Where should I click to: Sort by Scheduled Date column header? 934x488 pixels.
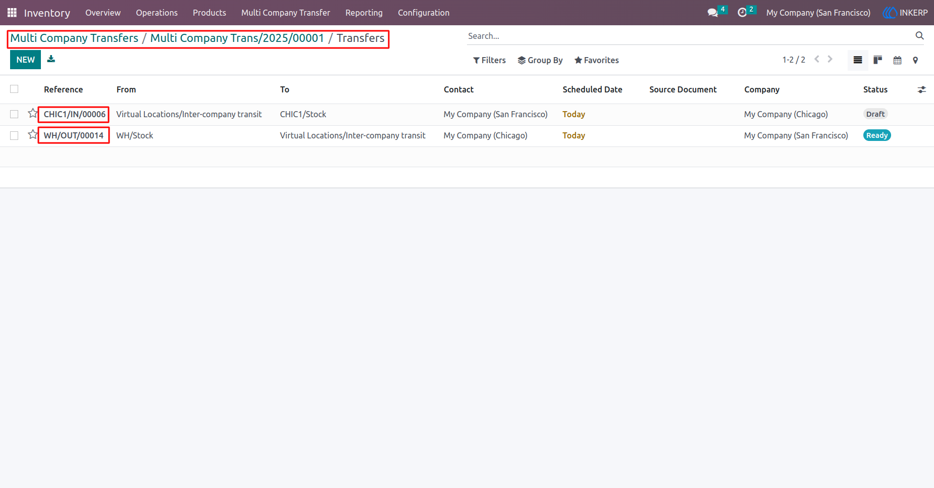(x=592, y=89)
